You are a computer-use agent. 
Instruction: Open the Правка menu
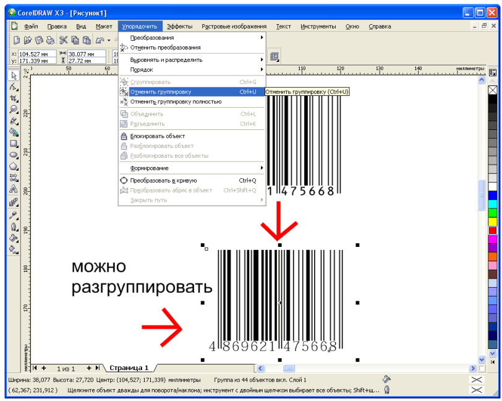(57, 27)
